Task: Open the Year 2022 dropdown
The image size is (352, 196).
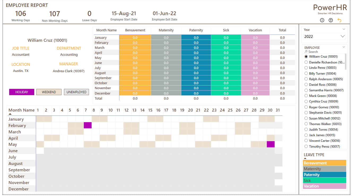Action: [324, 36]
